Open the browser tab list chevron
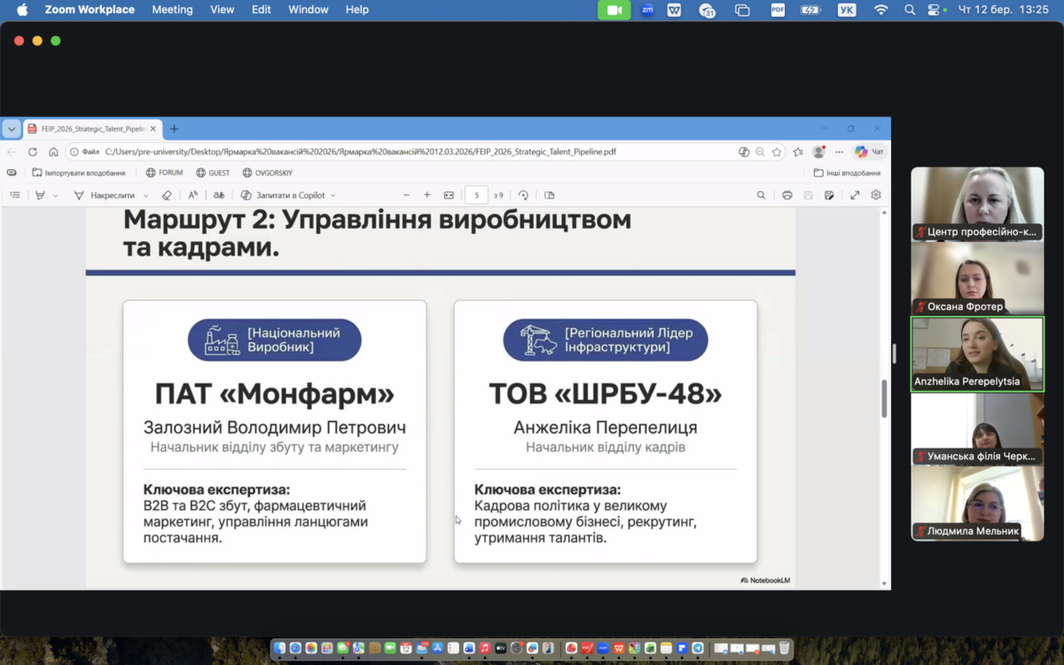 click(12, 129)
